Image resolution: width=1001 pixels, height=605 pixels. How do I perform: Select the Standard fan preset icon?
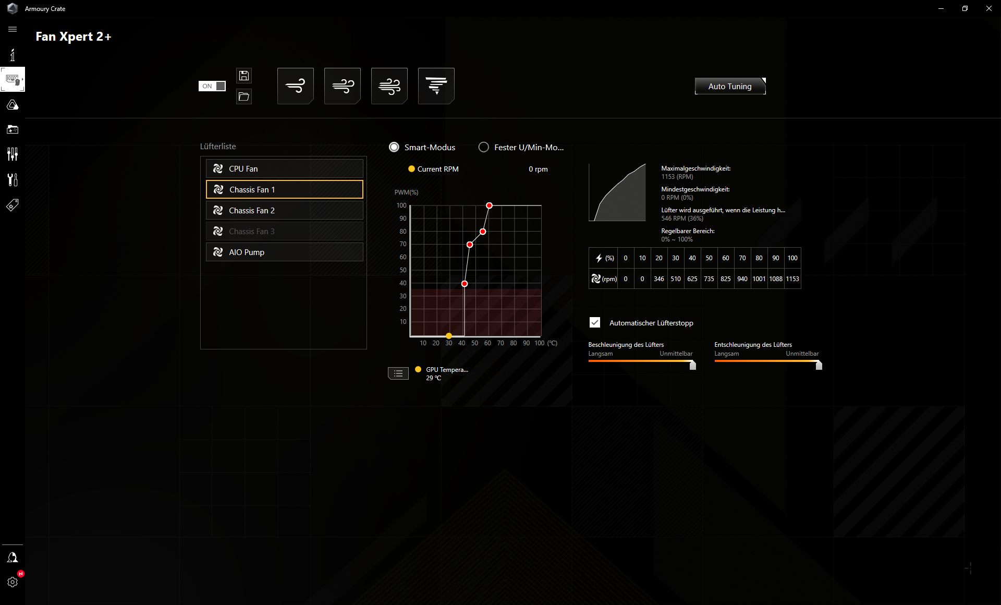tap(342, 86)
